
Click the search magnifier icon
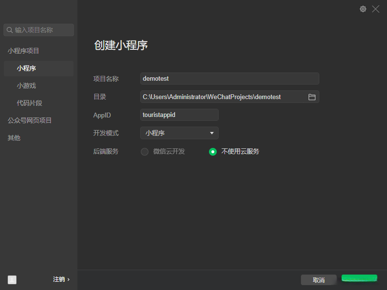tap(10, 30)
